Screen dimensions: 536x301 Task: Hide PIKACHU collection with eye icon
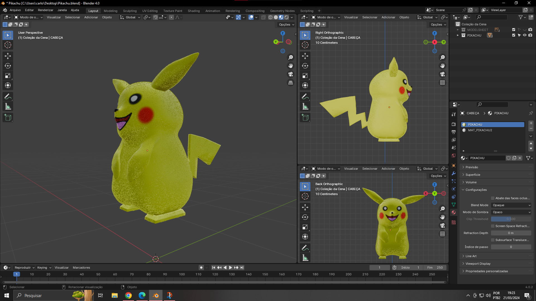[525, 35]
